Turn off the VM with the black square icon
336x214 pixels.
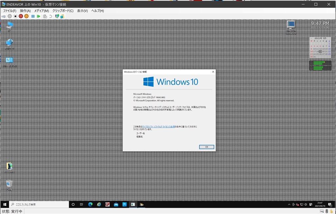tap(15, 16)
